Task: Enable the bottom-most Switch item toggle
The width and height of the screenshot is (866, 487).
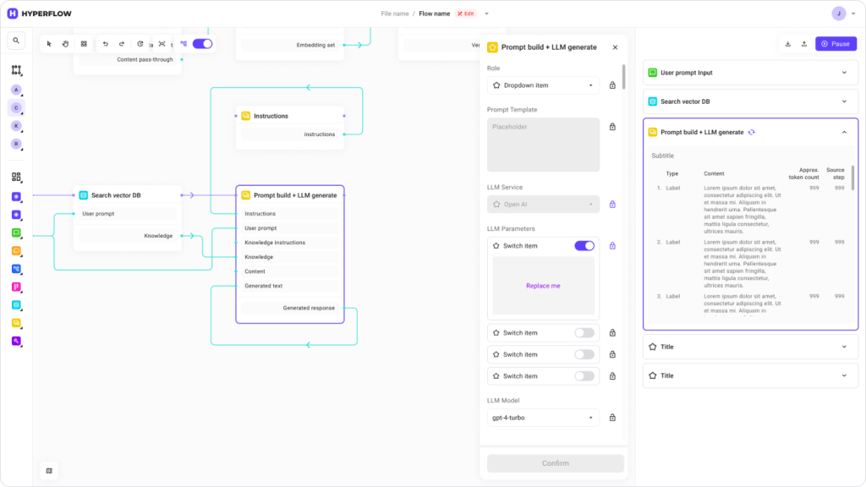Action: pyautogui.click(x=584, y=376)
